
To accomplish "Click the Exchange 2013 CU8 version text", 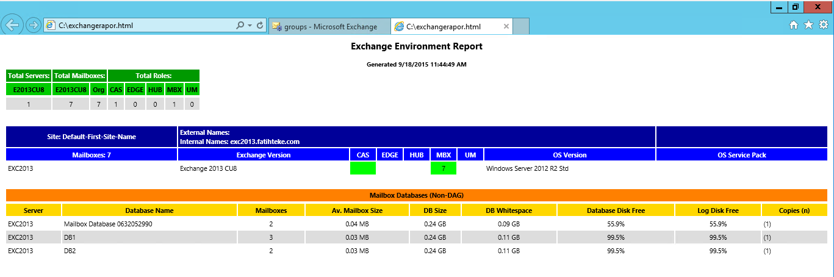I will (x=208, y=168).
